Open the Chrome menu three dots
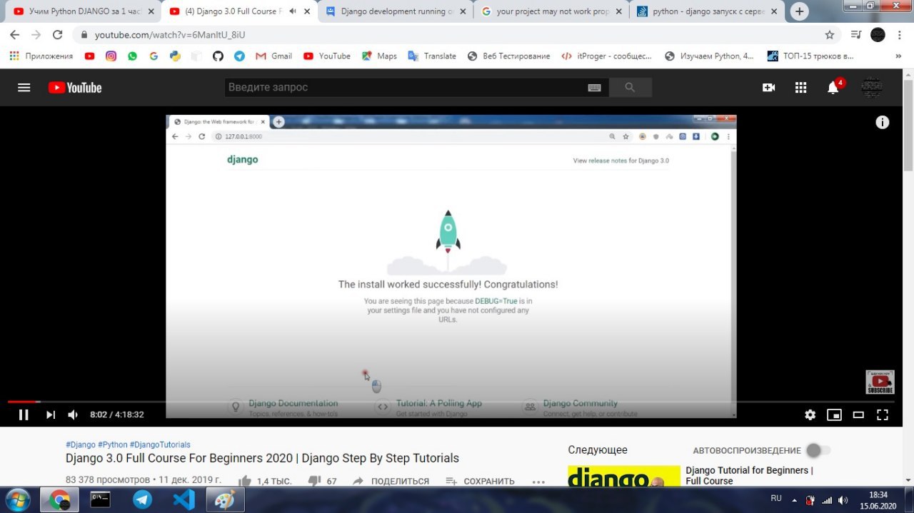The height and width of the screenshot is (513, 914). pyautogui.click(x=900, y=34)
